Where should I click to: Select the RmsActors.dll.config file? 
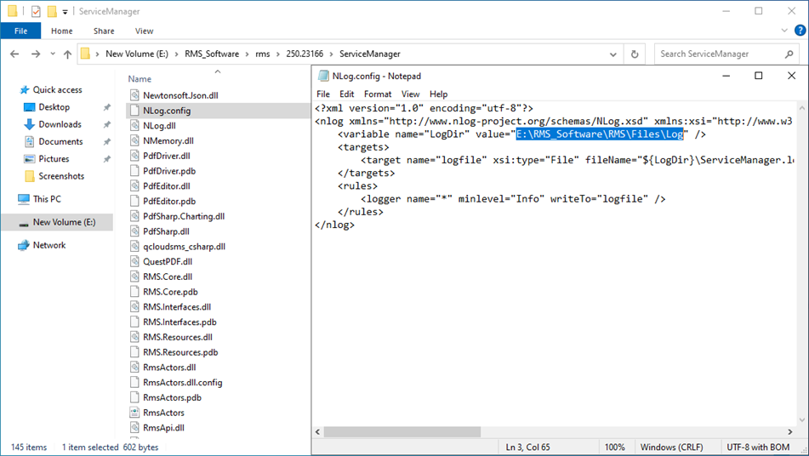[183, 382]
